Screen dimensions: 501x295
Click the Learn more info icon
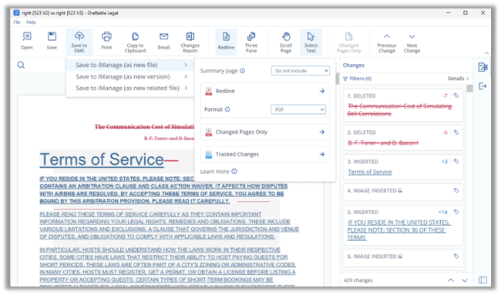click(x=234, y=172)
